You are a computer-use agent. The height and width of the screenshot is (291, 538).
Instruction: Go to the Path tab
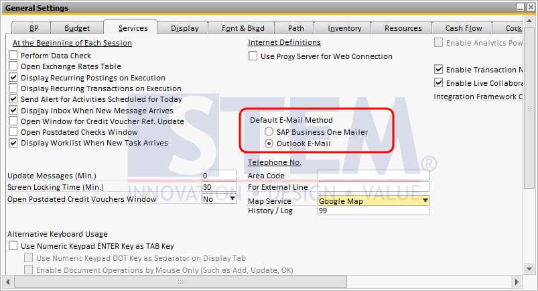(295, 28)
